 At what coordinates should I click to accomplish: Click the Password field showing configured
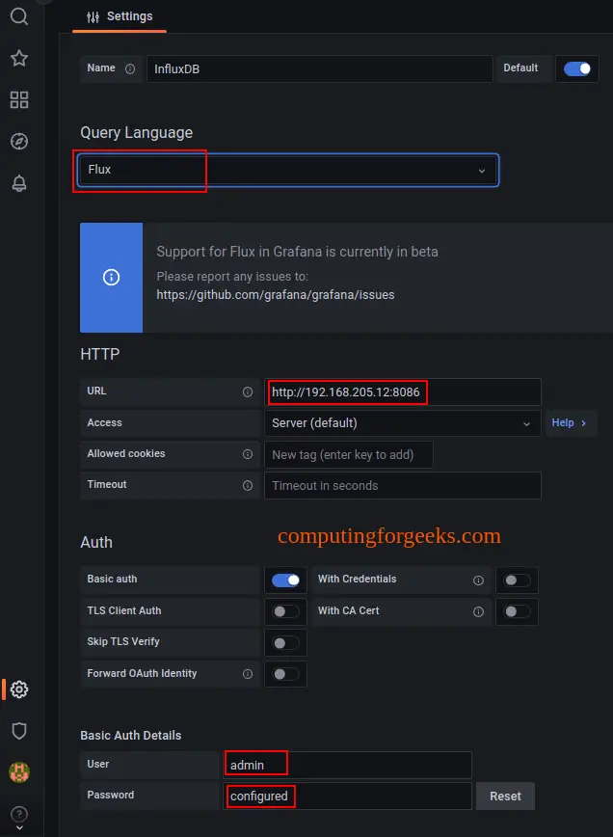click(x=347, y=796)
